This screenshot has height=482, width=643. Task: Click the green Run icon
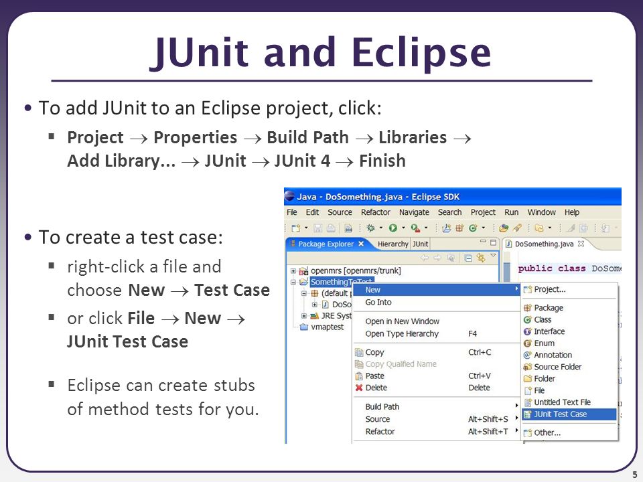coord(393,228)
